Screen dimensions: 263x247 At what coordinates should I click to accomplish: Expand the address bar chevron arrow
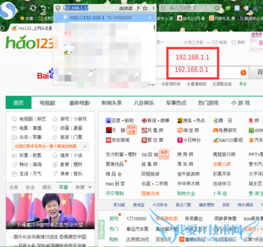tap(154, 8)
